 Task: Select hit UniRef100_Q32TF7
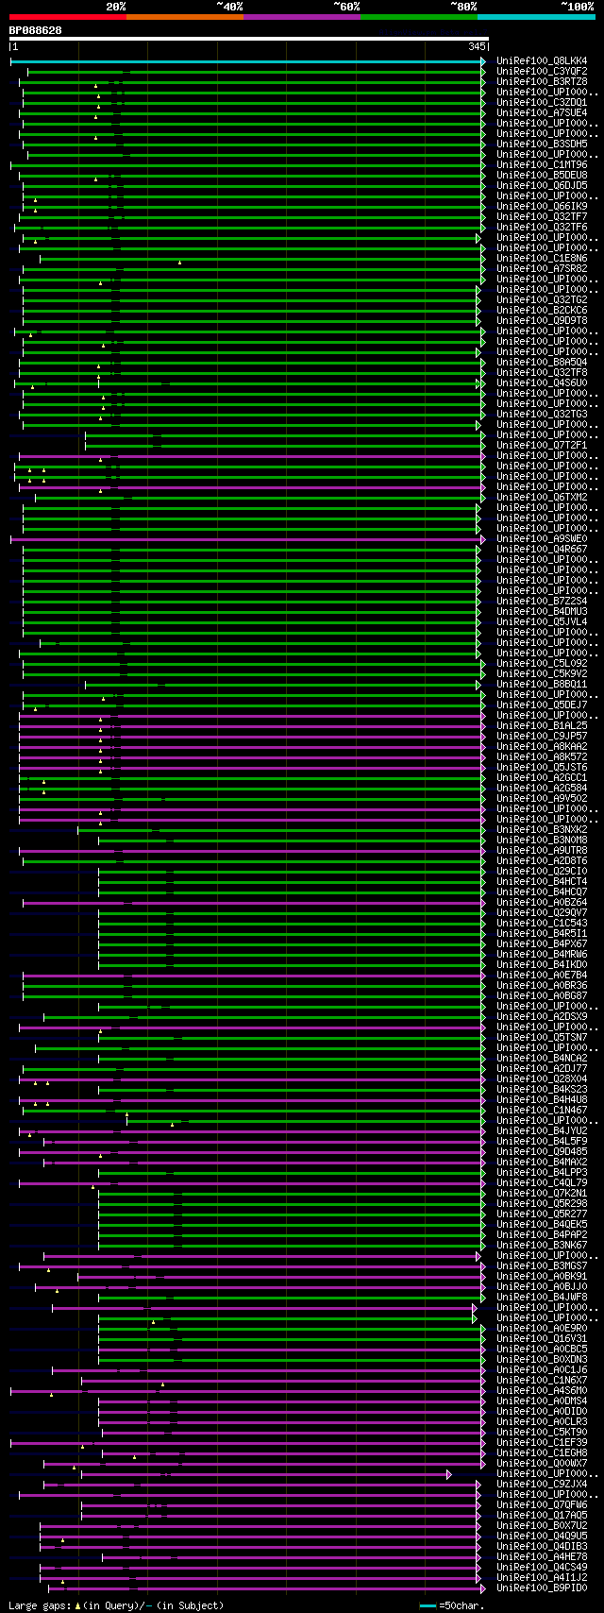pos(542,217)
